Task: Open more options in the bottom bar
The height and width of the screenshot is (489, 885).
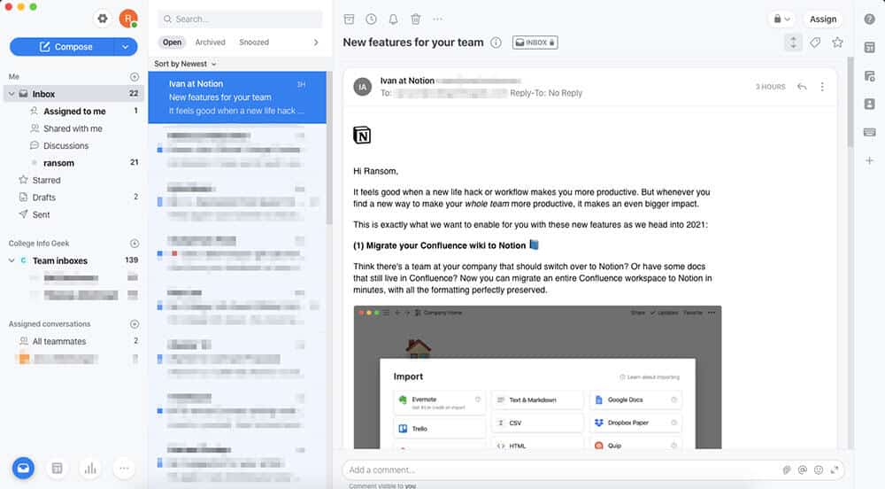Action: (x=124, y=468)
